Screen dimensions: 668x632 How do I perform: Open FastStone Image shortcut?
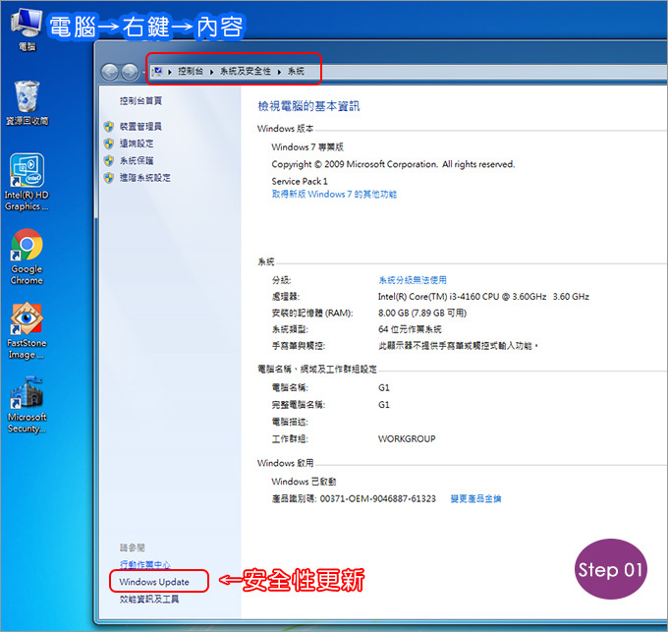[x=27, y=330]
